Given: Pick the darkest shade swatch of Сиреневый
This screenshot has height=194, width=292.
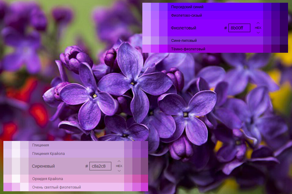Looking at the screenshot, I should click(x=144, y=166).
